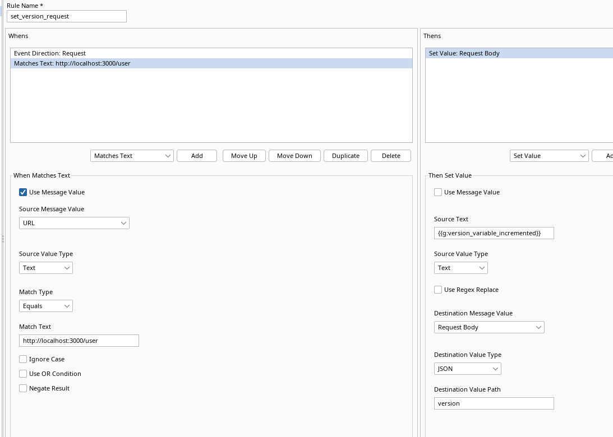Enable the Negate Result checkbox

(23, 388)
